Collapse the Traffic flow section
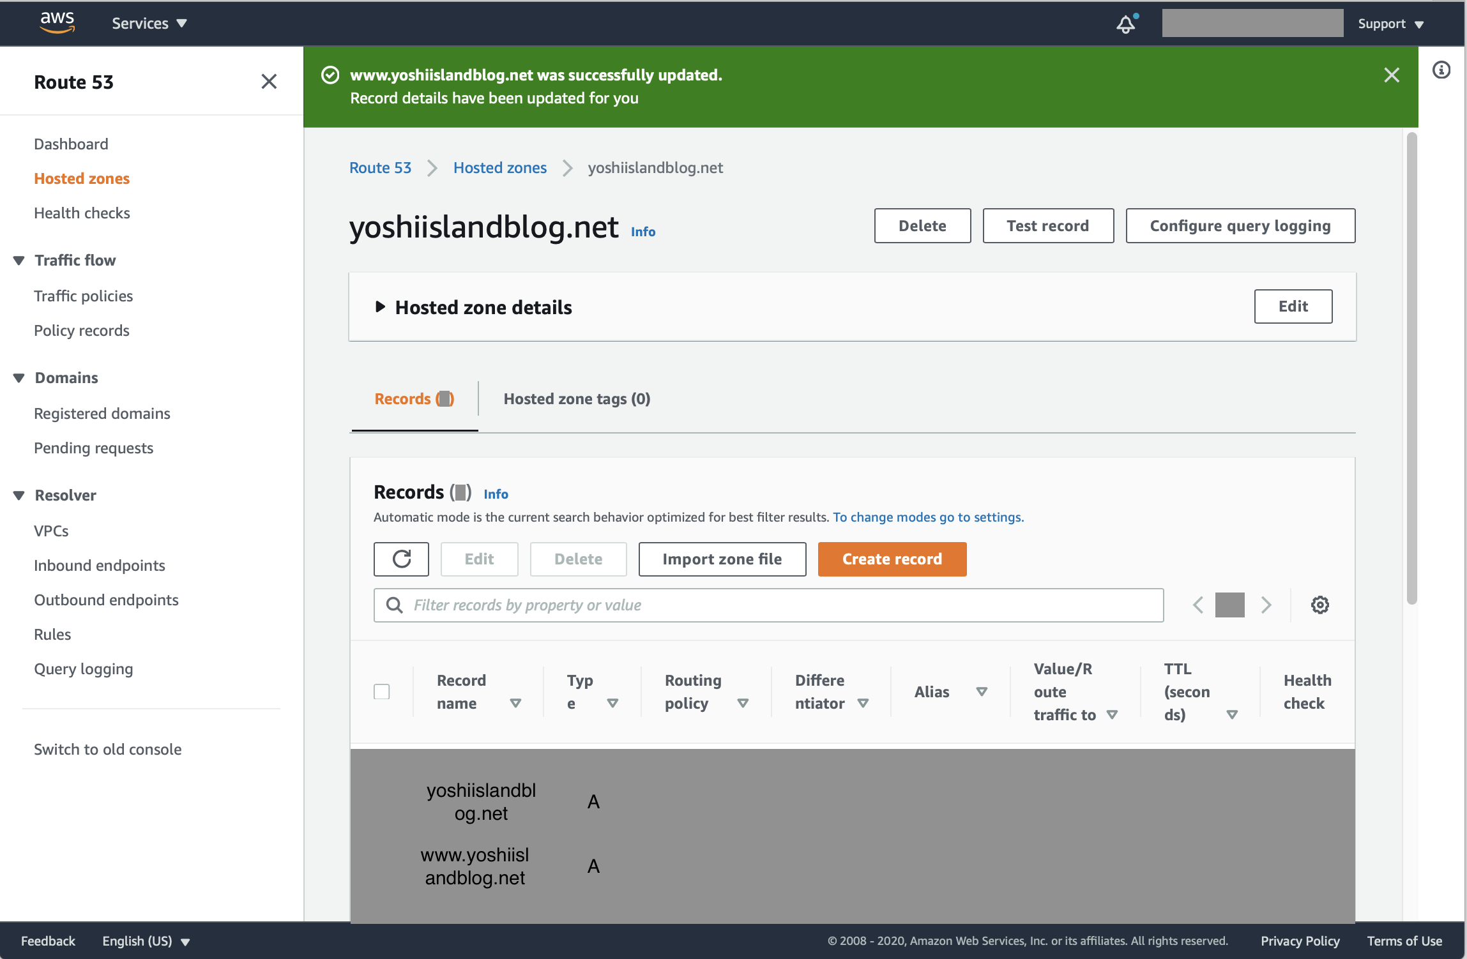Viewport: 1467px width, 959px height. point(19,260)
